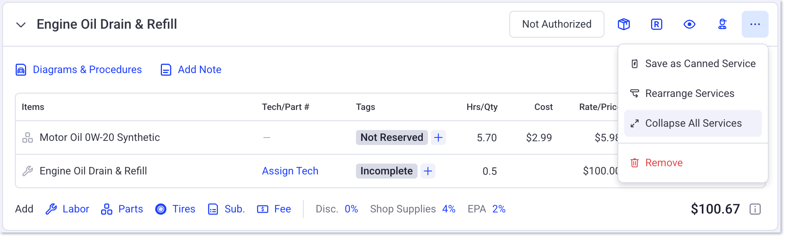This screenshot has width=788, height=240.
Task: Click the info icon beside the $100.67 total
Action: (755, 209)
